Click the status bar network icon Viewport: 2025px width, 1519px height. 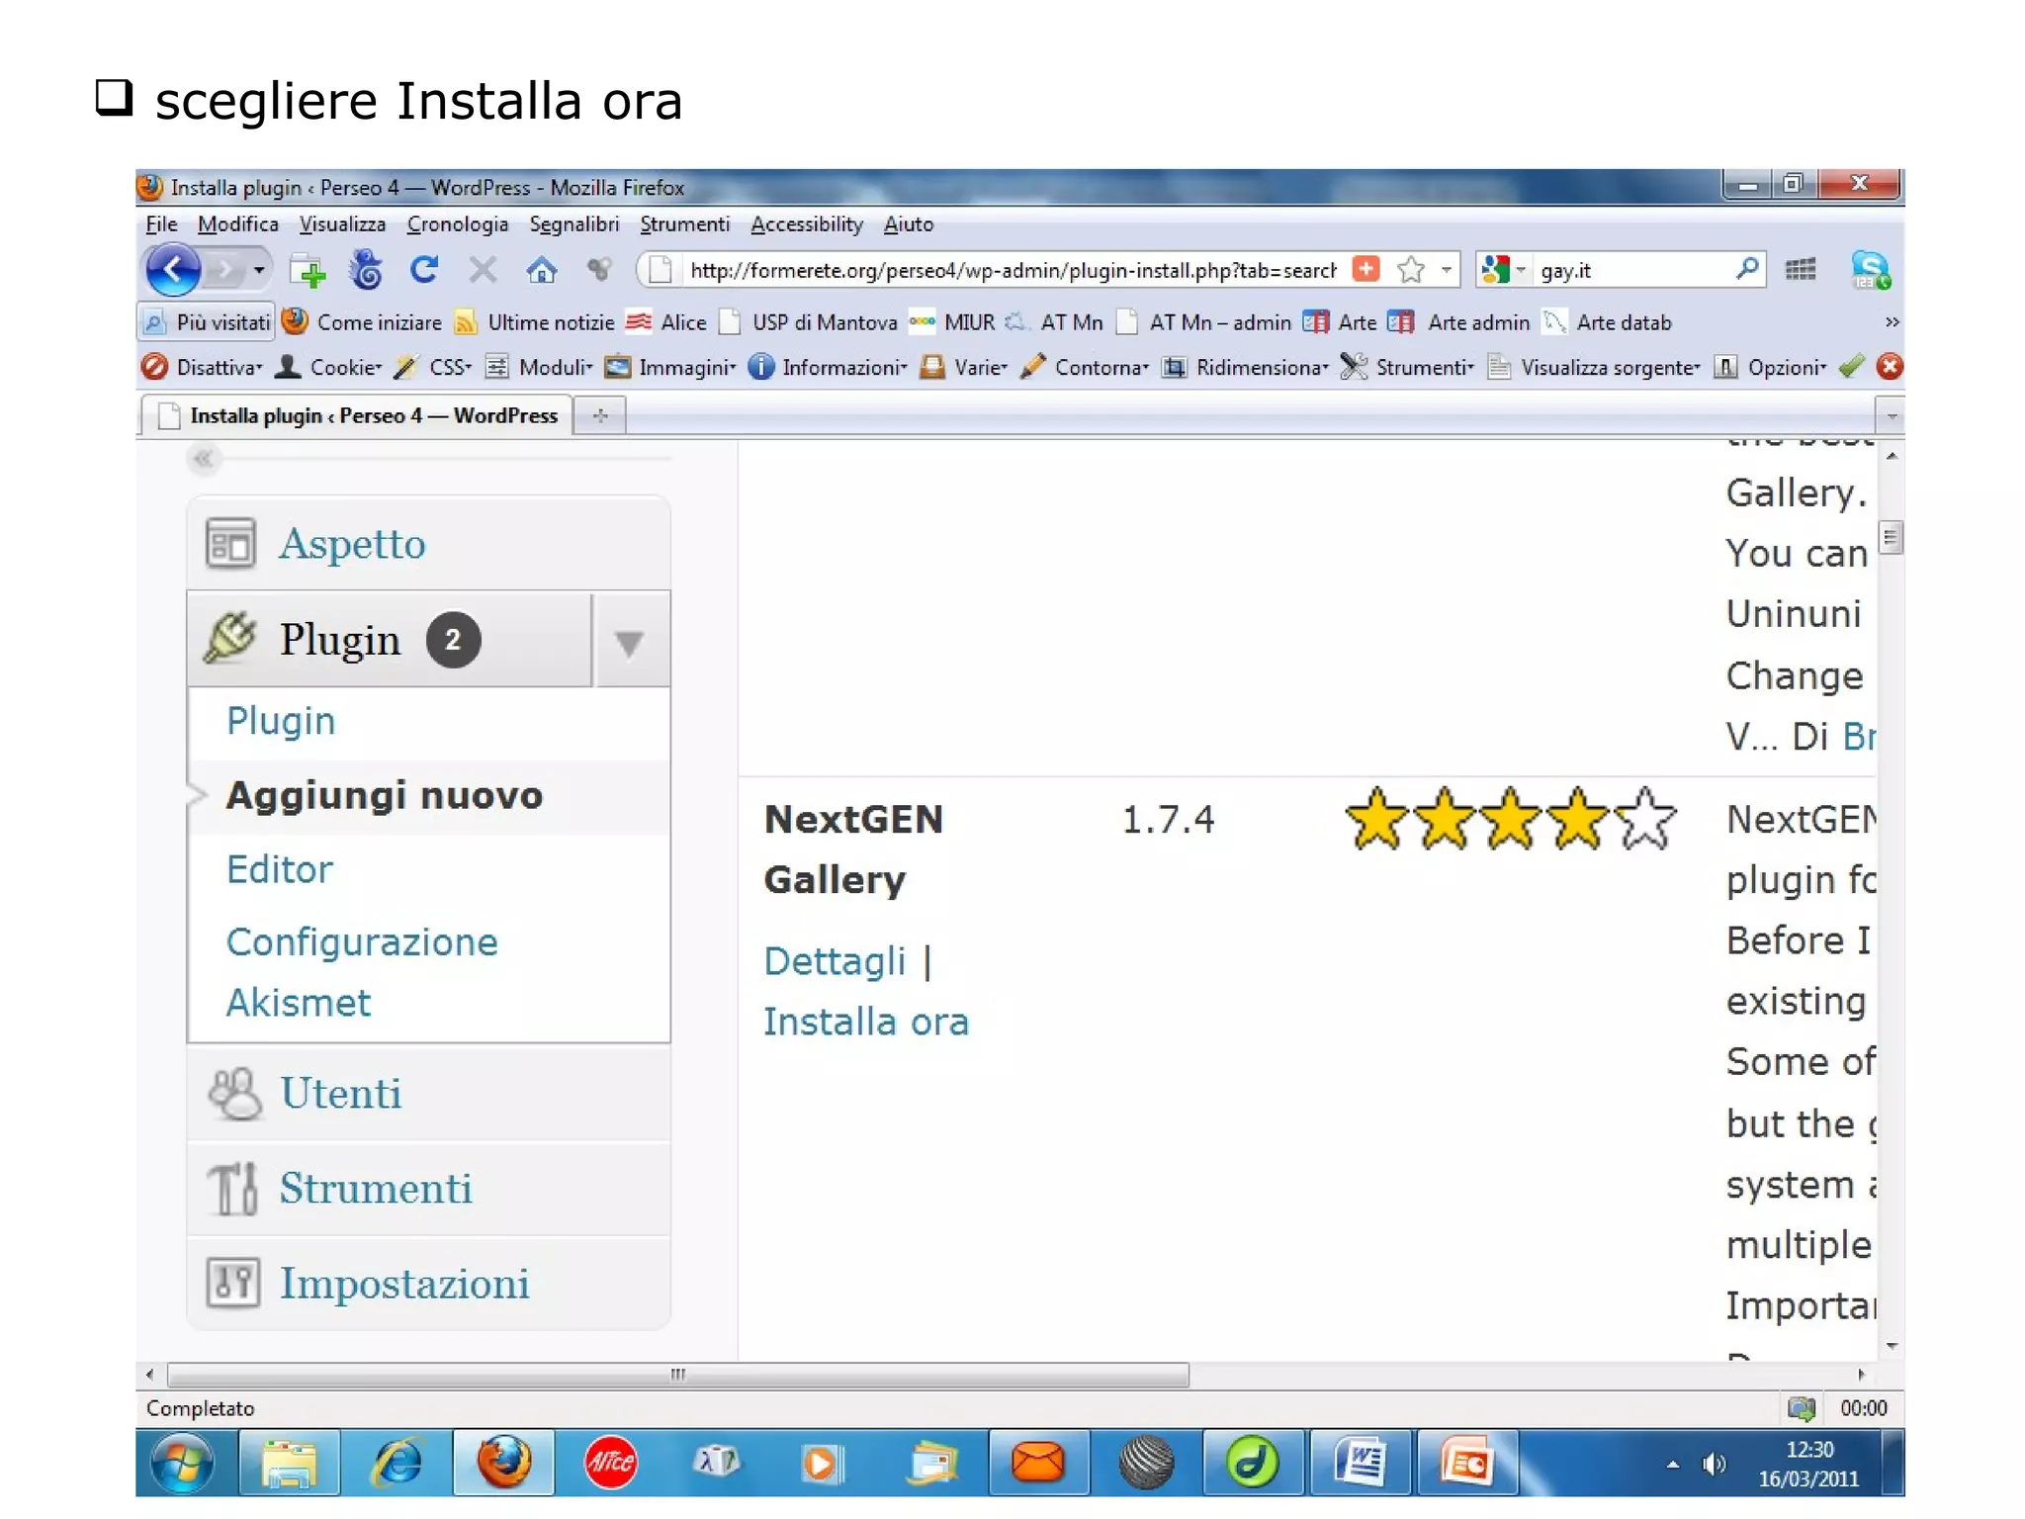click(x=1801, y=1407)
